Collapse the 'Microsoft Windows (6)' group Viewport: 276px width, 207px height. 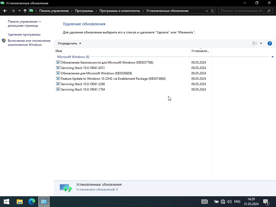[x=272, y=57]
